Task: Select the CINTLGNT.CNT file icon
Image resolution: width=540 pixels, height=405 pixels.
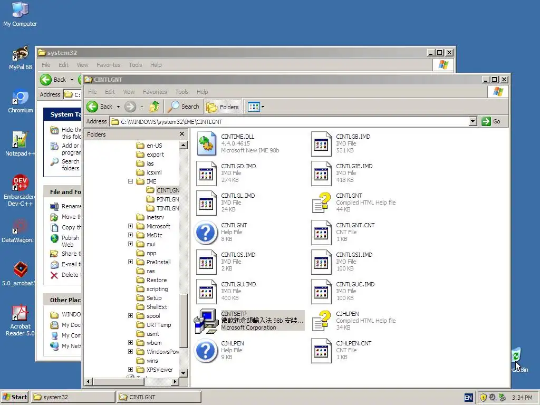Action: [321, 233]
